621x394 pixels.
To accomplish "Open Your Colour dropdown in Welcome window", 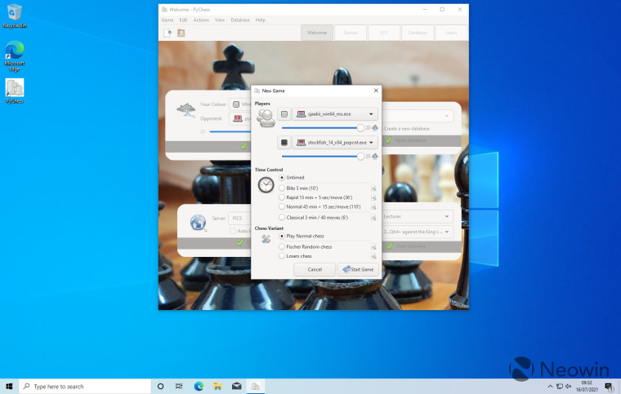I will (240, 104).
